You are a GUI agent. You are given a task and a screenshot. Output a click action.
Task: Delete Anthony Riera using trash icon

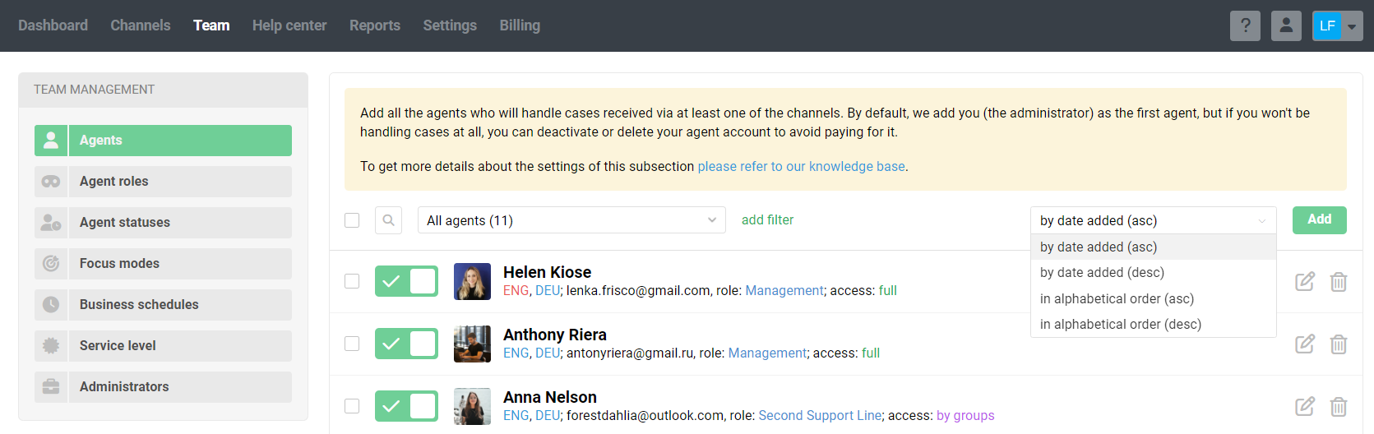(1339, 344)
